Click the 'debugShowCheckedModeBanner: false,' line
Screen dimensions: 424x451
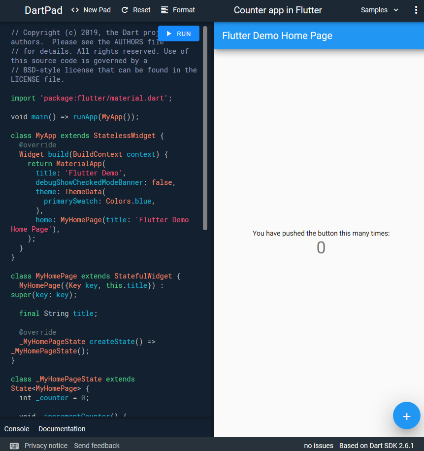point(105,182)
